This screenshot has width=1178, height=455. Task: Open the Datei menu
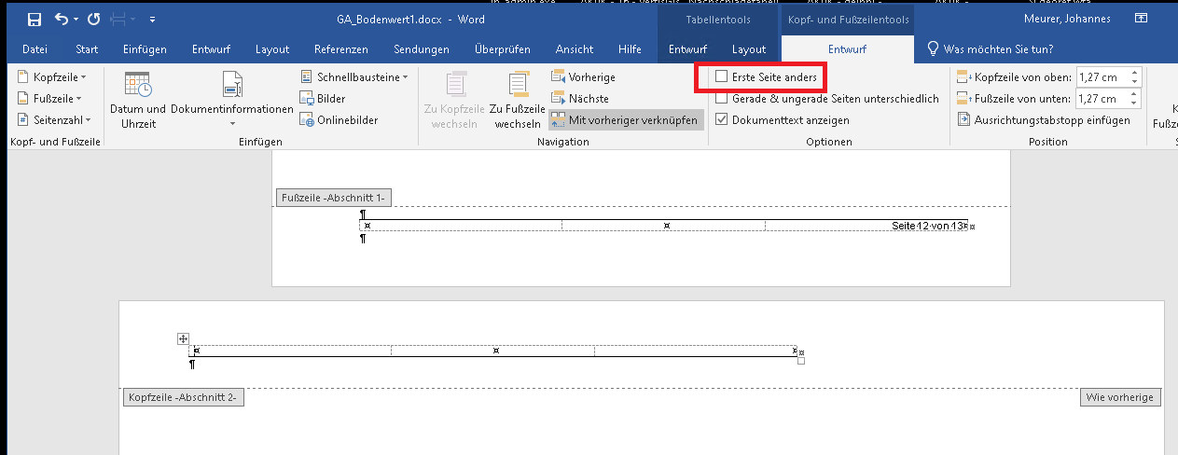pos(35,49)
